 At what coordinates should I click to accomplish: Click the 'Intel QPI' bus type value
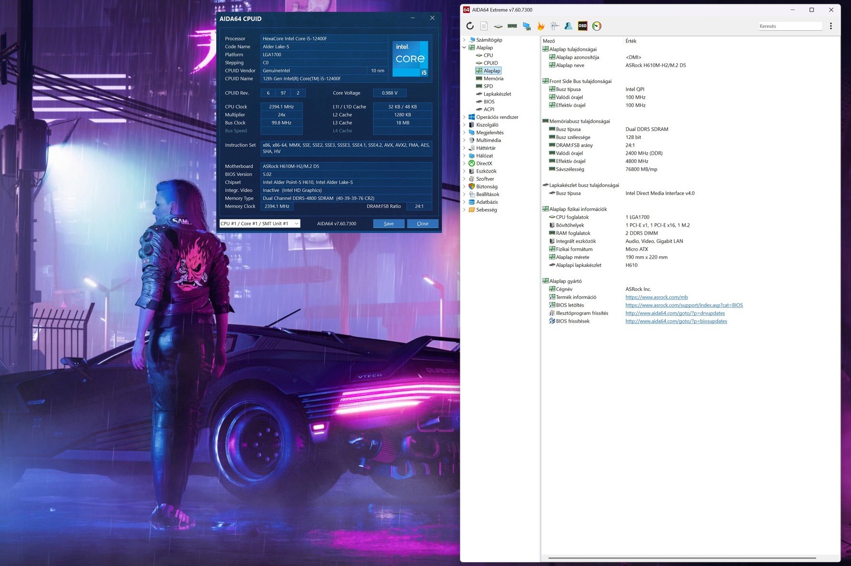point(635,89)
